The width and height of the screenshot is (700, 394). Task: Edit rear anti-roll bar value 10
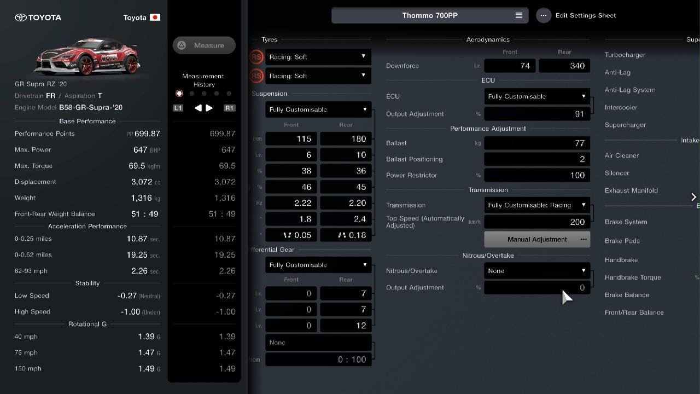click(346, 155)
